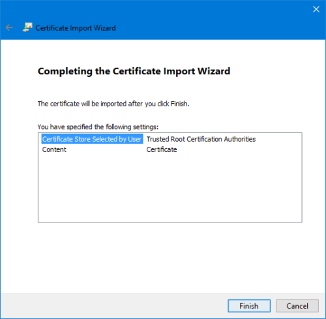
Task: Close the wizard with the X icon
Action: pos(316,9)
